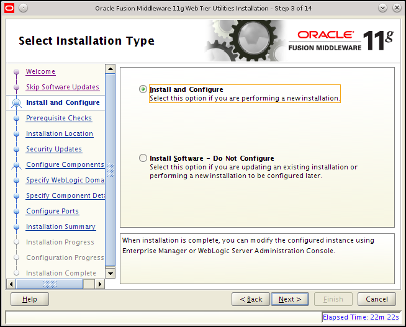This screenshot has width=406, height=327.
Task: Open Installation Summary step
Action: click(61, 226)
